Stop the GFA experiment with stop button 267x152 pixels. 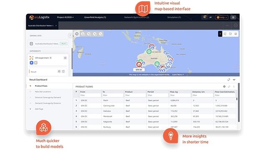tap(36, 63)
